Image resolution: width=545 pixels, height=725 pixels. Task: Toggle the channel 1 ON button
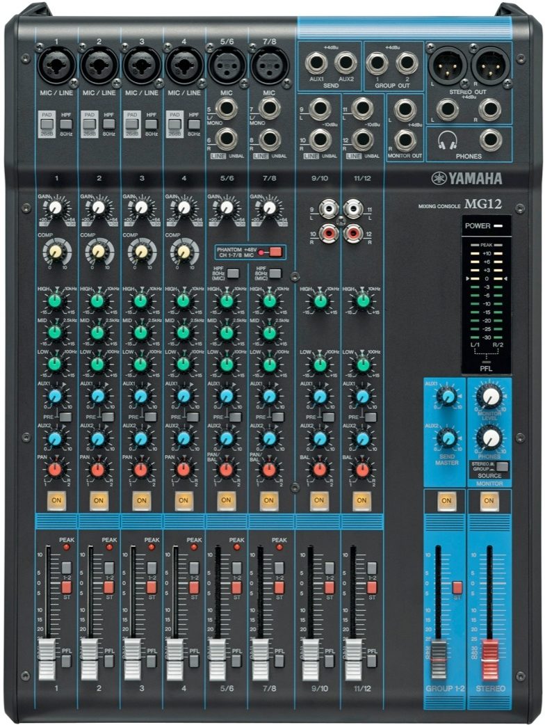pos(56,500)
